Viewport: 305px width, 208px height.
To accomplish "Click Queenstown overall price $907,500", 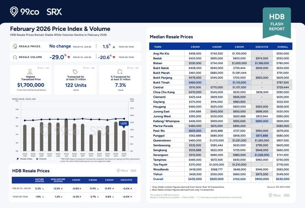I will pyautogui.click(x=283, y=141).
